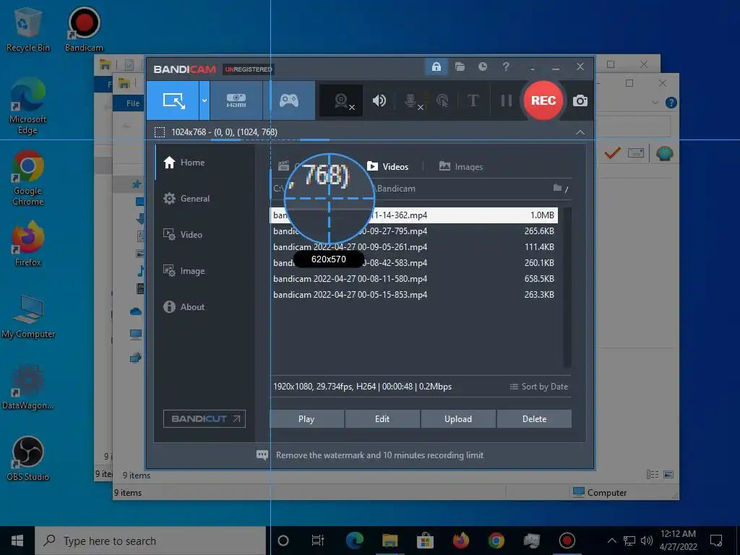This screenshot has height=555, width=740.
Task: Click the Edit button
Action: click(382, 418)
